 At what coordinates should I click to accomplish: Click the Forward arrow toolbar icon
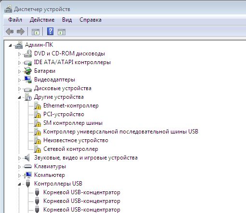pos(21,32)
